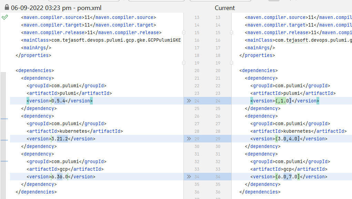
Task: Apply the line 24 version change with arrows
Action: point(189,101)
